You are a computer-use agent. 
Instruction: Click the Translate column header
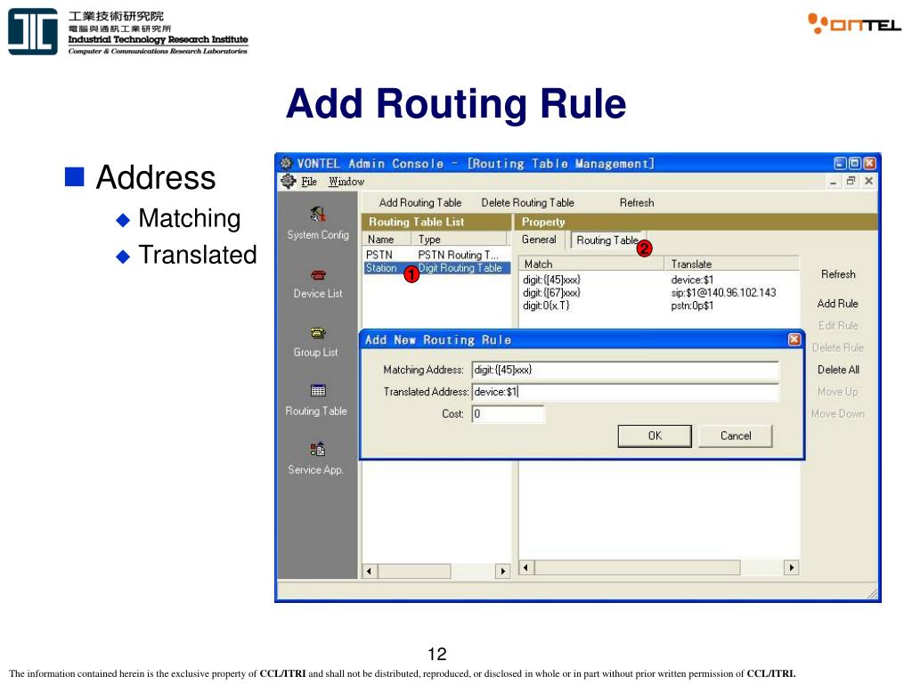point(732,264)
